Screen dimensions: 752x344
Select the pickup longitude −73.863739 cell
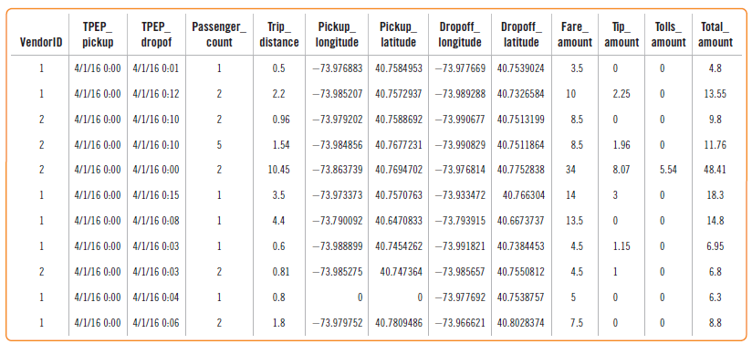[x=338, y=170]
